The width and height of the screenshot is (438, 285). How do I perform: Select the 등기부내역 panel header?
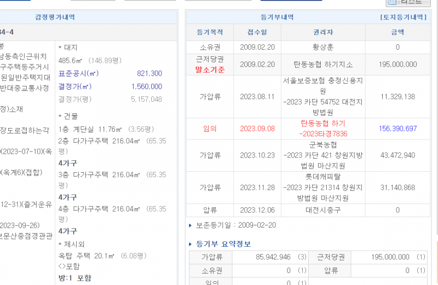[x=278, y=17]
